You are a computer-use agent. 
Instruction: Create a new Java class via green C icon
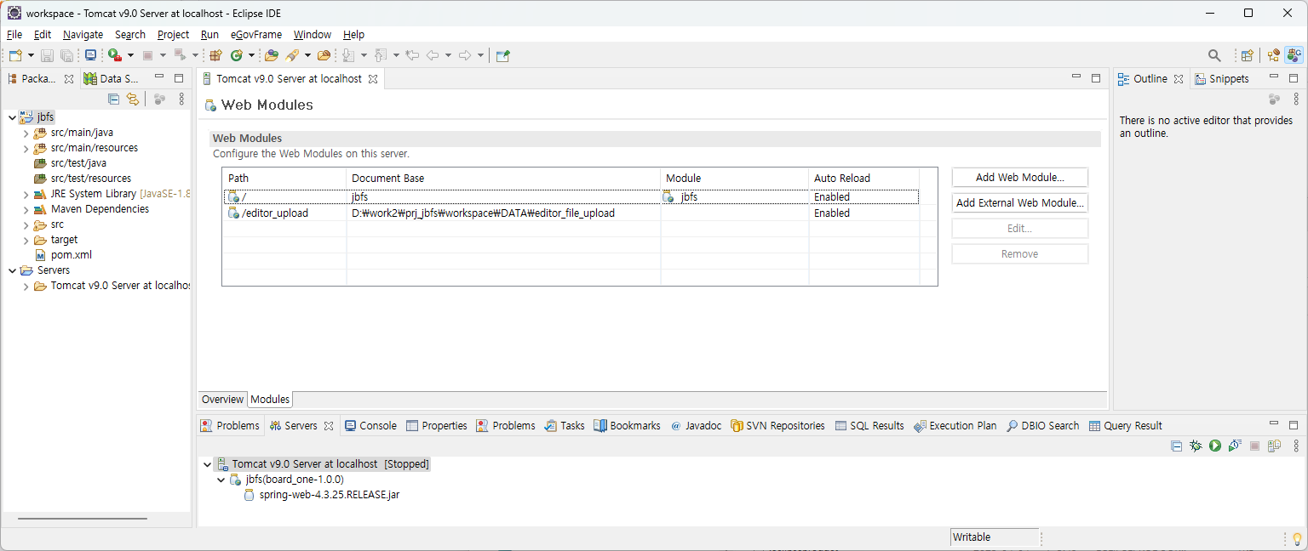tap(237, 55)
